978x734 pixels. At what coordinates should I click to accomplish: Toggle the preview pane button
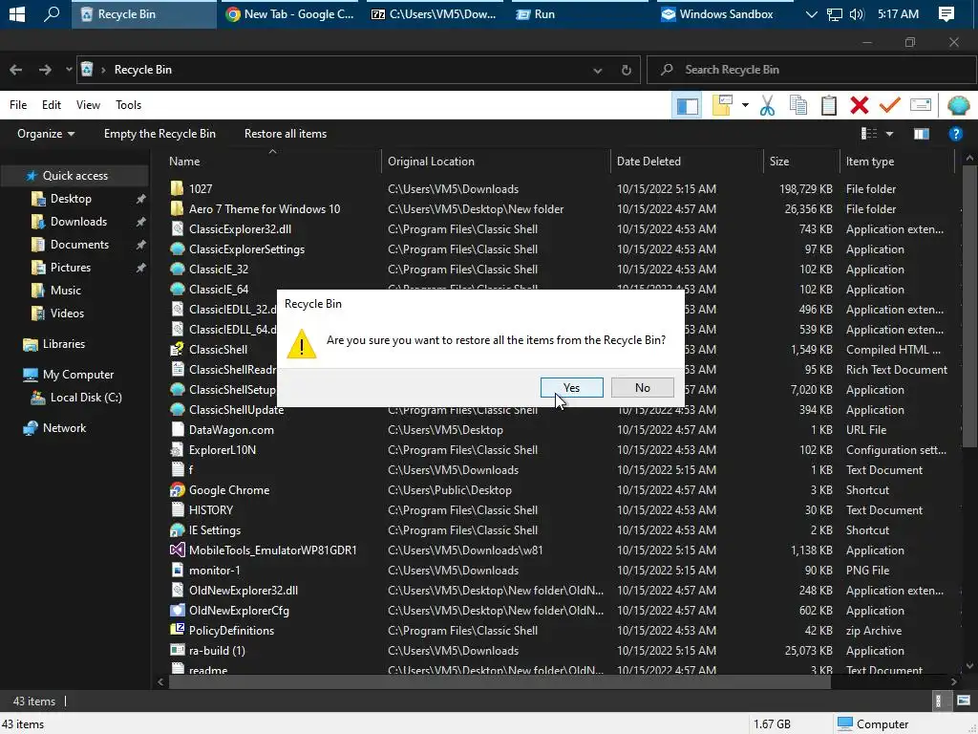pyautogui.click(x=922, y=134)
